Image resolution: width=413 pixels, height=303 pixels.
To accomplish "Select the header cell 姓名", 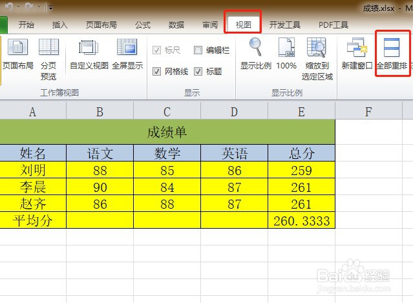I will (33, 153).
